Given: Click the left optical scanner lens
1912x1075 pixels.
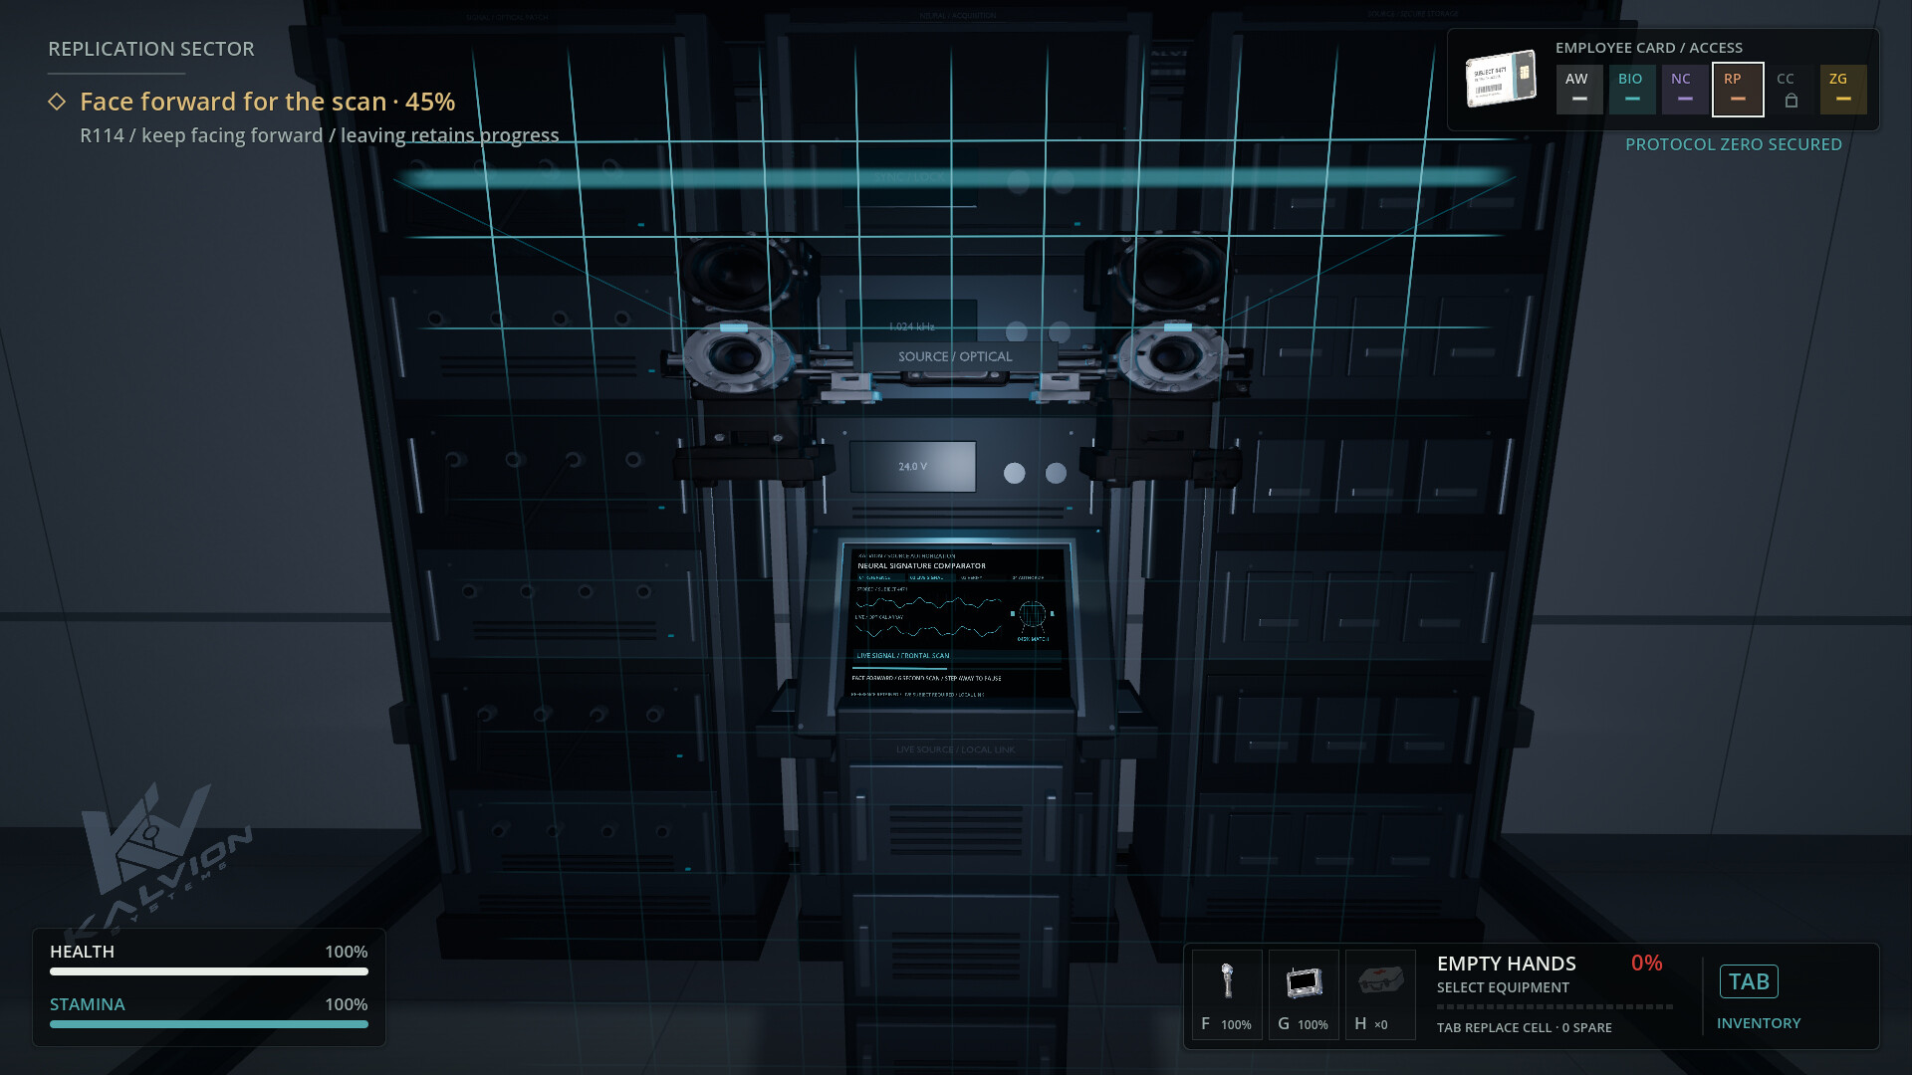Looking at the screenshot, I should [x=735, y=356].
